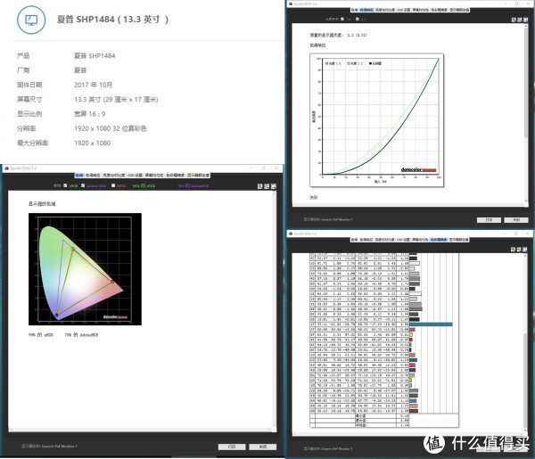The width and height of the screenshot is (535, 459).
Task: Click the long teal bar in accuracy chart
Action: [428, 325]
